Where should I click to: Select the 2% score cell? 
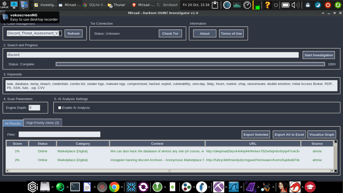pyautogui.click(x=17, y=160)
